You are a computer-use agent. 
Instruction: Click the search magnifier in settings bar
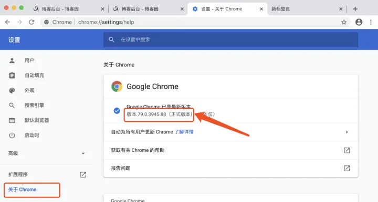point(111,40)
